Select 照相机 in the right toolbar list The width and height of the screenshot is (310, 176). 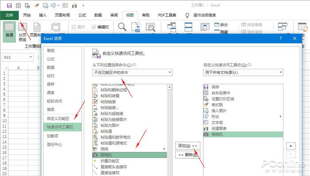click(243, 134)
